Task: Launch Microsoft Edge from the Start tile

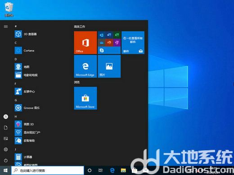Action: click(85, 66)
